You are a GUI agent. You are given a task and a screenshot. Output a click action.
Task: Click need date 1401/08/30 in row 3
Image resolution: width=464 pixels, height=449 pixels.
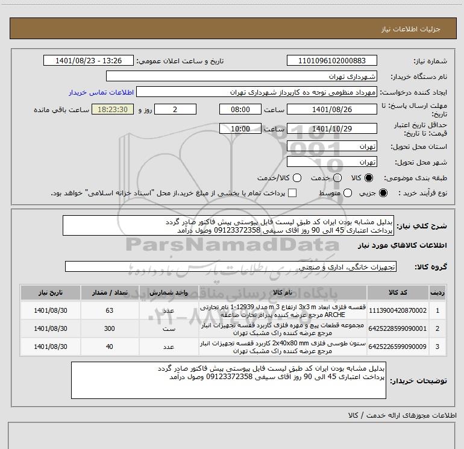[50, 347]
